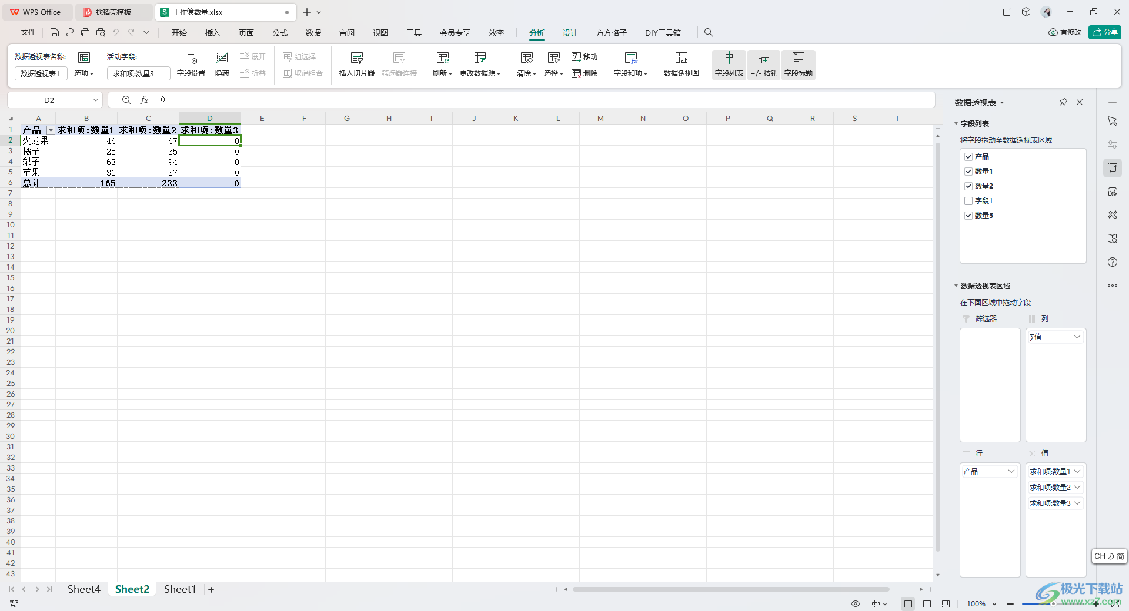This screenshot has width=1129, height=611.
Task: Open 产品 filter dropdown in cell A1
Action: 51,130
